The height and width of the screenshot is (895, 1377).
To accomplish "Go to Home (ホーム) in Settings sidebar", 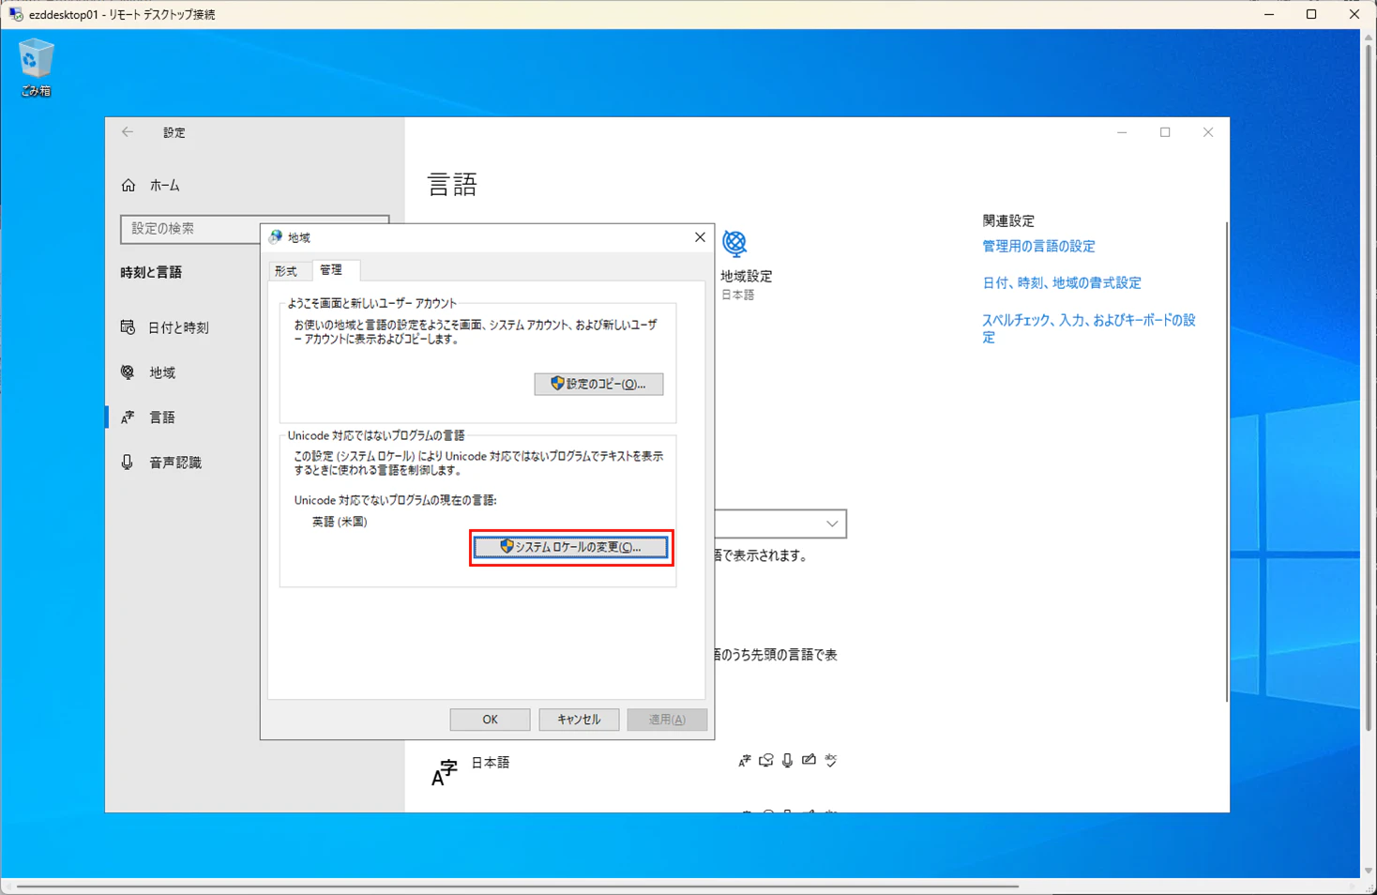I will pyautogui.click(x=150, y=186).
